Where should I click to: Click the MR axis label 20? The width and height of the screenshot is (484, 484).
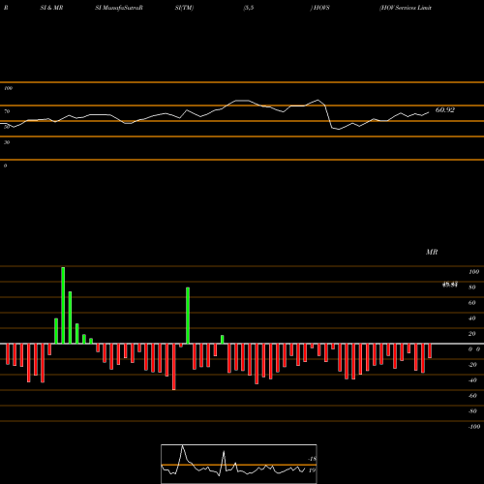(x=472, y=334)
